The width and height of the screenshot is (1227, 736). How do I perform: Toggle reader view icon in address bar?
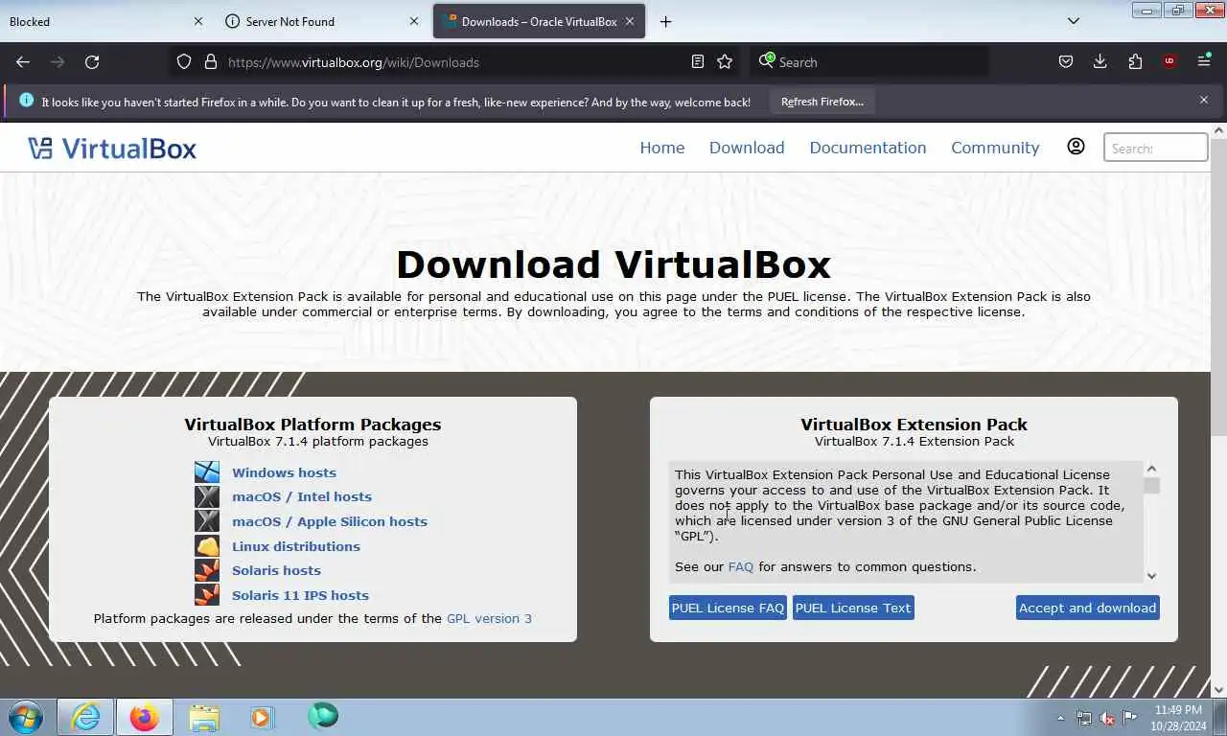point(698,61)
